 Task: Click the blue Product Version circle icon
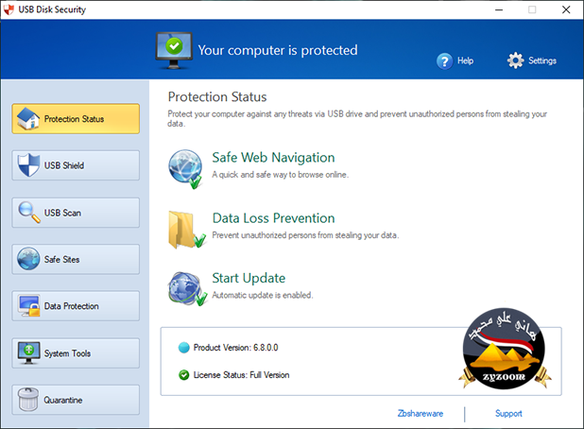[184, 348]
